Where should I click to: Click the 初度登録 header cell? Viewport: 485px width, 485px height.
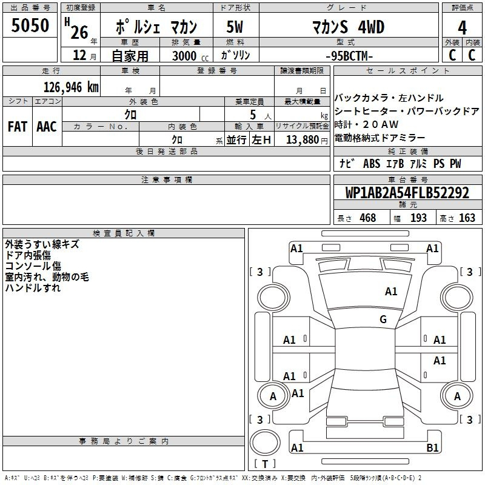point(81,8)
